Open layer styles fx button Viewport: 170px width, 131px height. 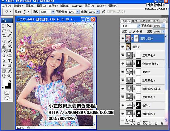133,124
